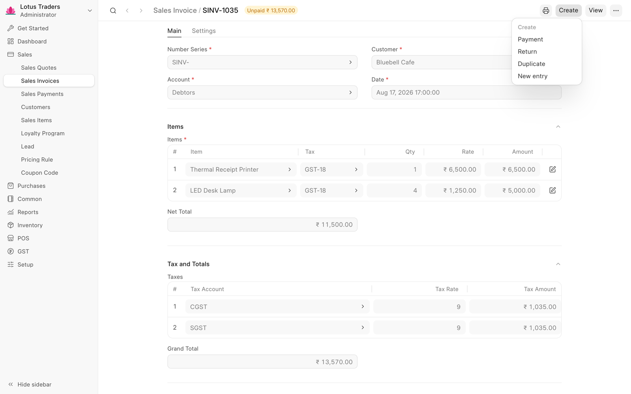
Task: Expand the company switcher chevron
Action: pos(90,11)
